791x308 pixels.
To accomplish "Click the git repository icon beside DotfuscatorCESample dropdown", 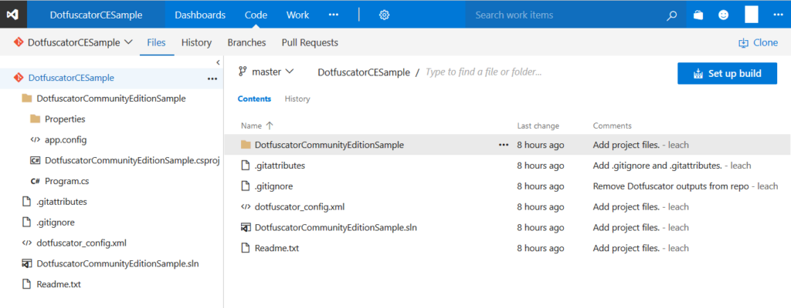I will pos(19,42).
